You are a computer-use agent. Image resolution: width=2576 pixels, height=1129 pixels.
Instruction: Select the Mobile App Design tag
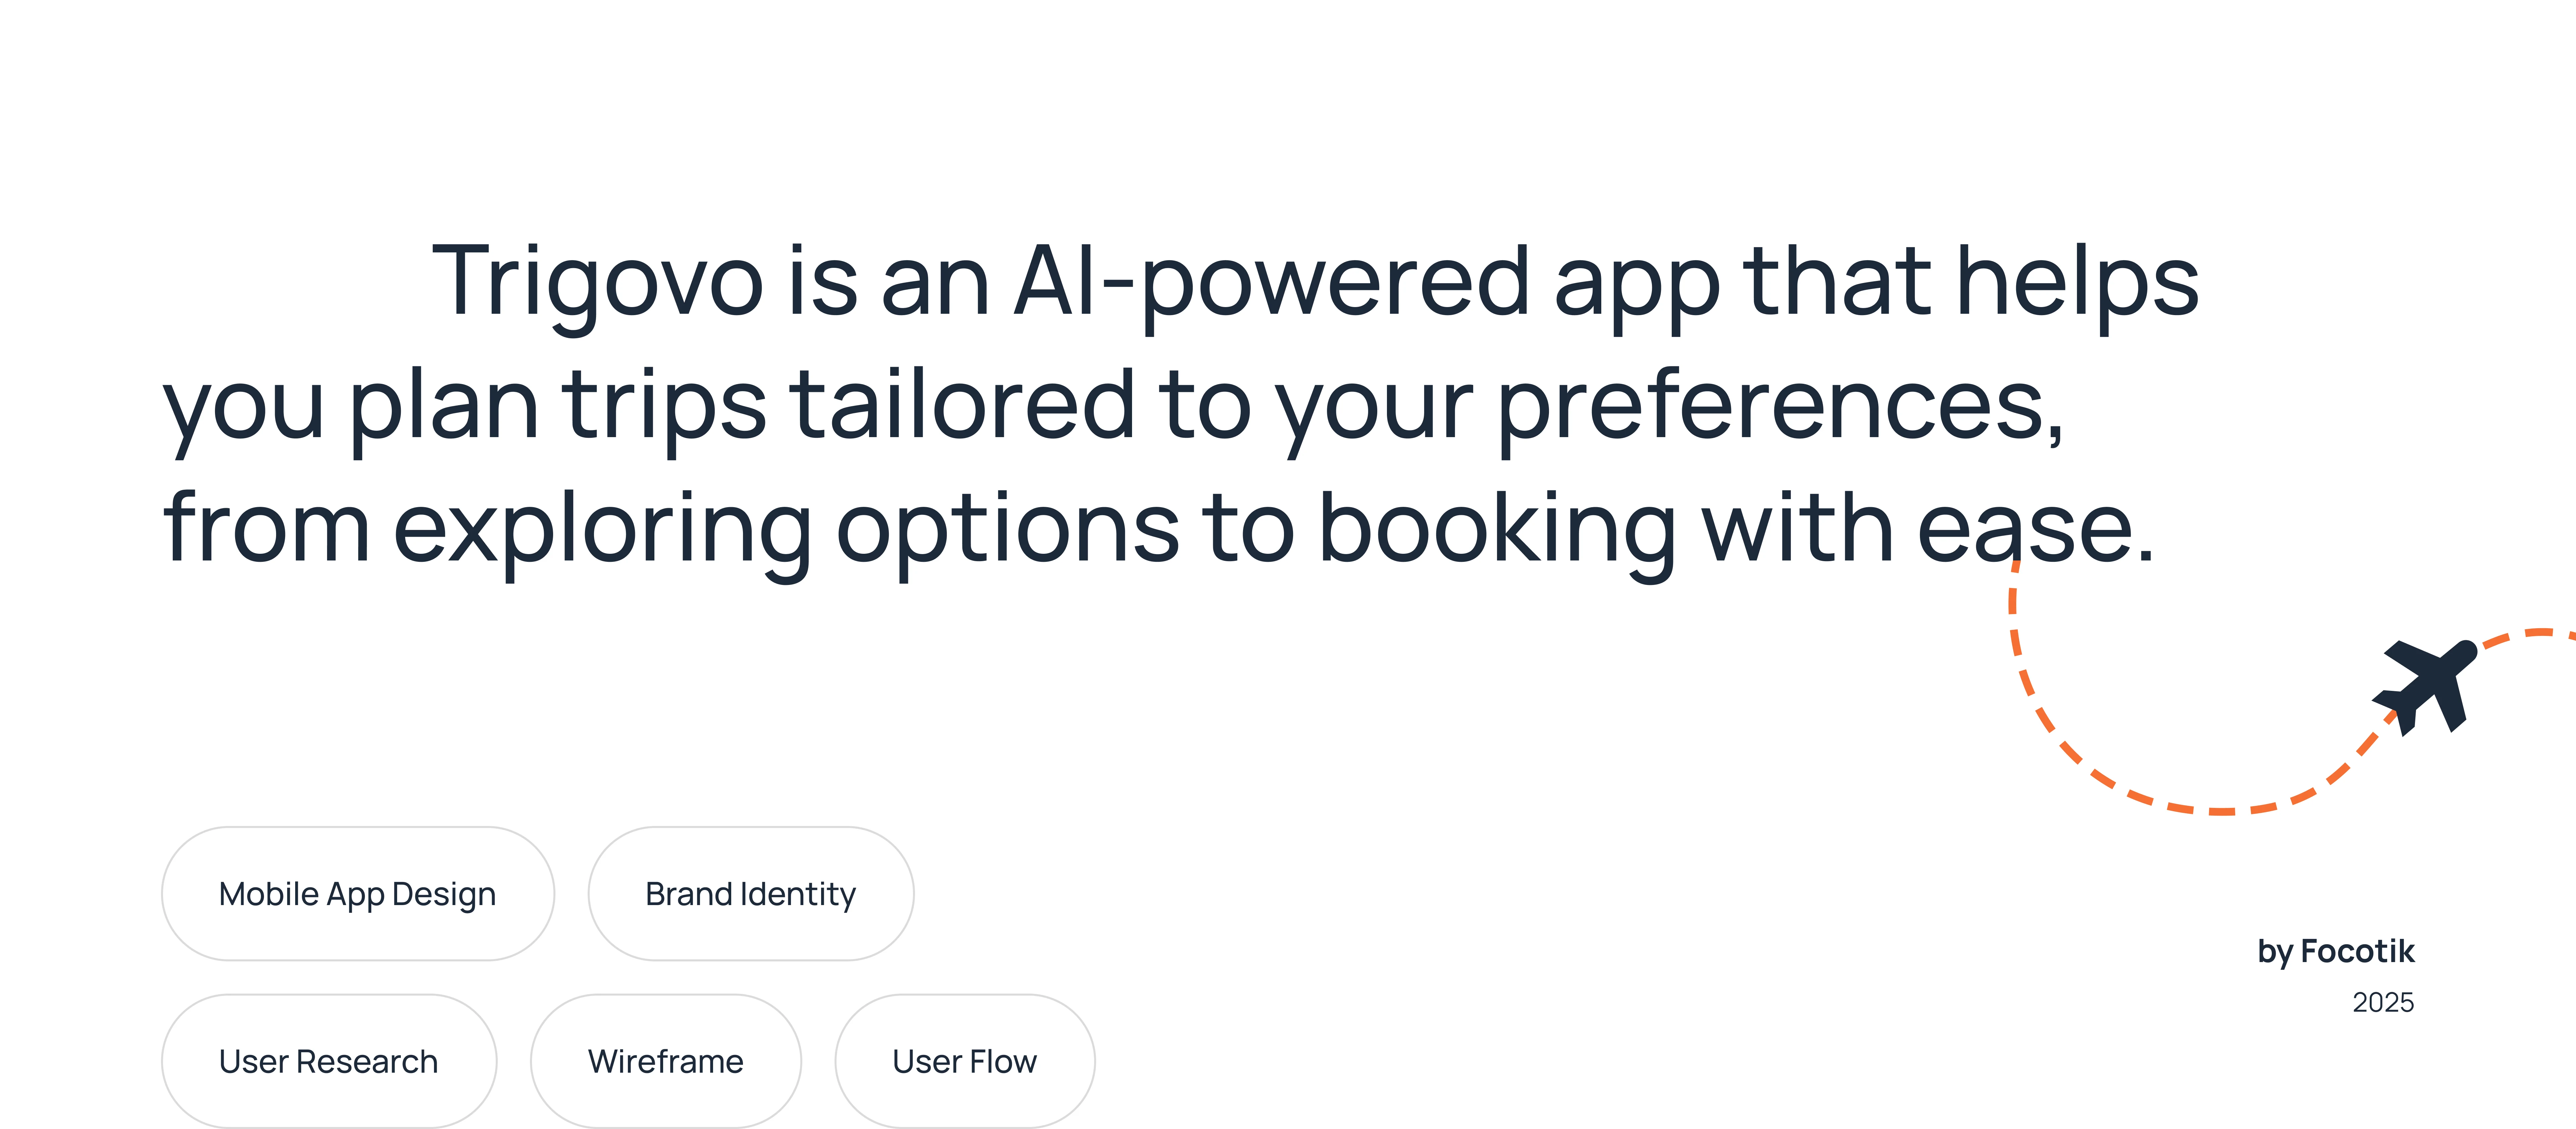[357, 893]
